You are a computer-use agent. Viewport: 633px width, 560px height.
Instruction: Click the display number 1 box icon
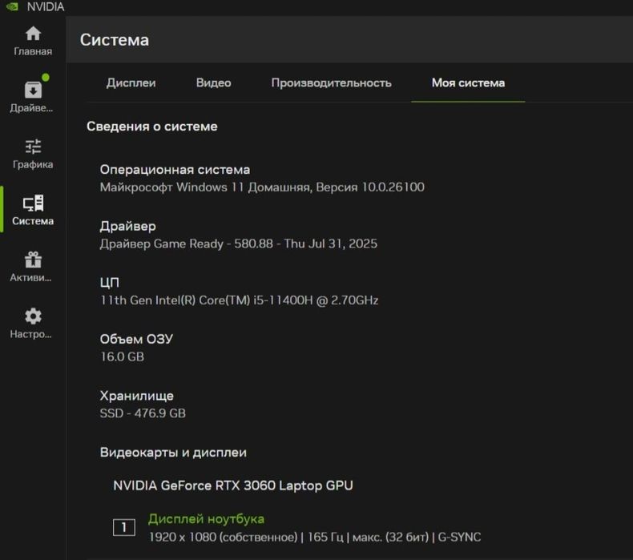tap(124, 527)
